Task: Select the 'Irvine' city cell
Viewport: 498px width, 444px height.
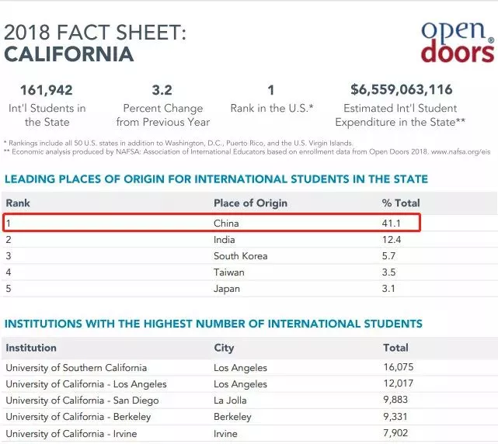Action: tap(225, 434)
